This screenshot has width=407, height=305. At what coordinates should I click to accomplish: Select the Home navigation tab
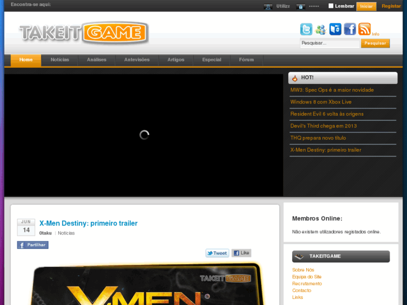click(26, 60)
